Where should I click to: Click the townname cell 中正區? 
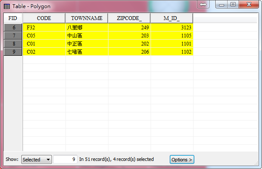(87, 43)
